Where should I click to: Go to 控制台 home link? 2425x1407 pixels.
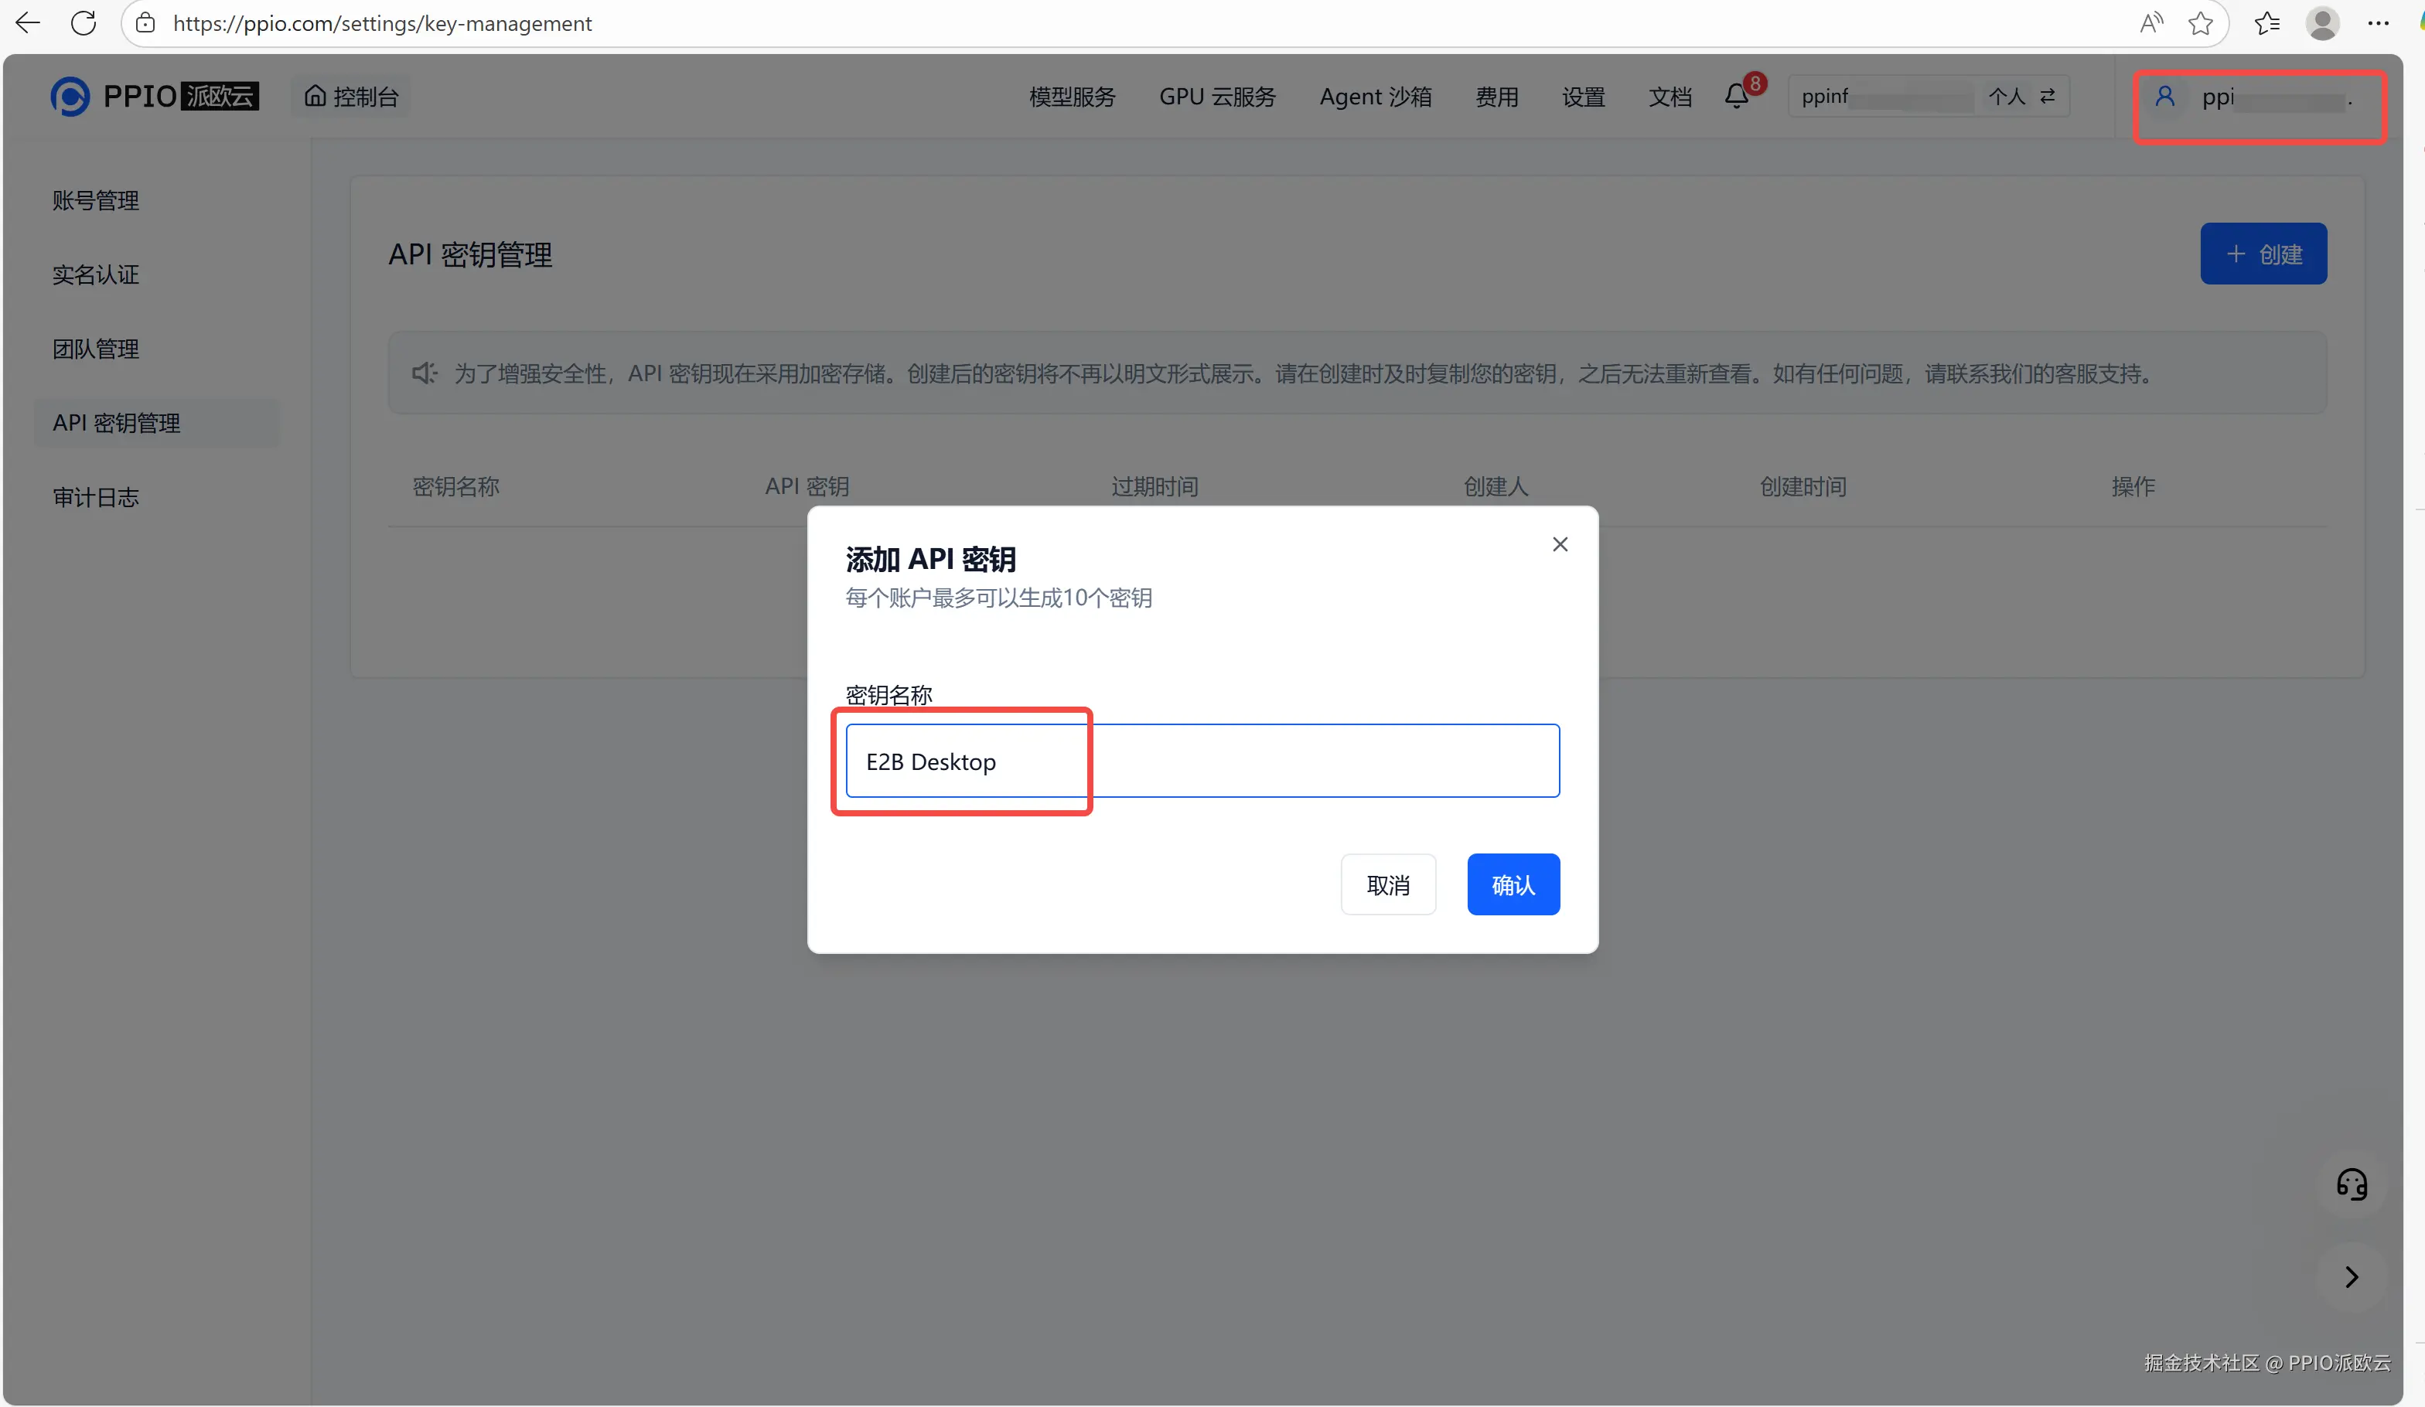(351, 97)
